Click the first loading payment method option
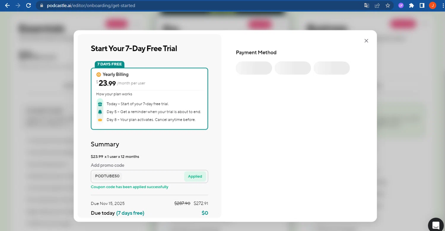This screenshot has height=231, width=445. 254,68
